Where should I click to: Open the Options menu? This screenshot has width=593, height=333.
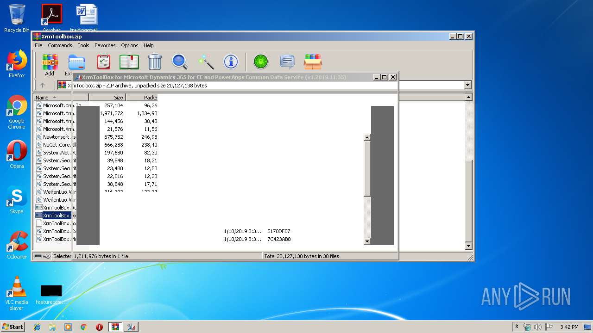point(130,45)
